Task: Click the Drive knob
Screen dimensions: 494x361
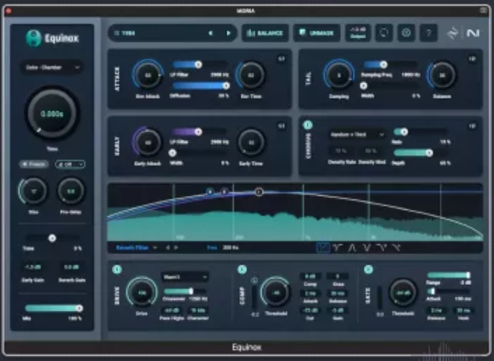Action: (x=142, y=293)
